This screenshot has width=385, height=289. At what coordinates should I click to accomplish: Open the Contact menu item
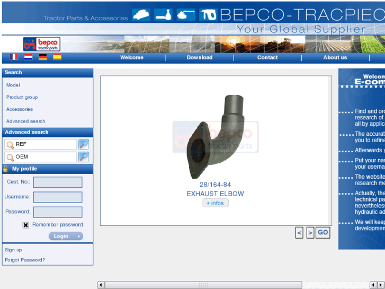[x=267, y=58]
